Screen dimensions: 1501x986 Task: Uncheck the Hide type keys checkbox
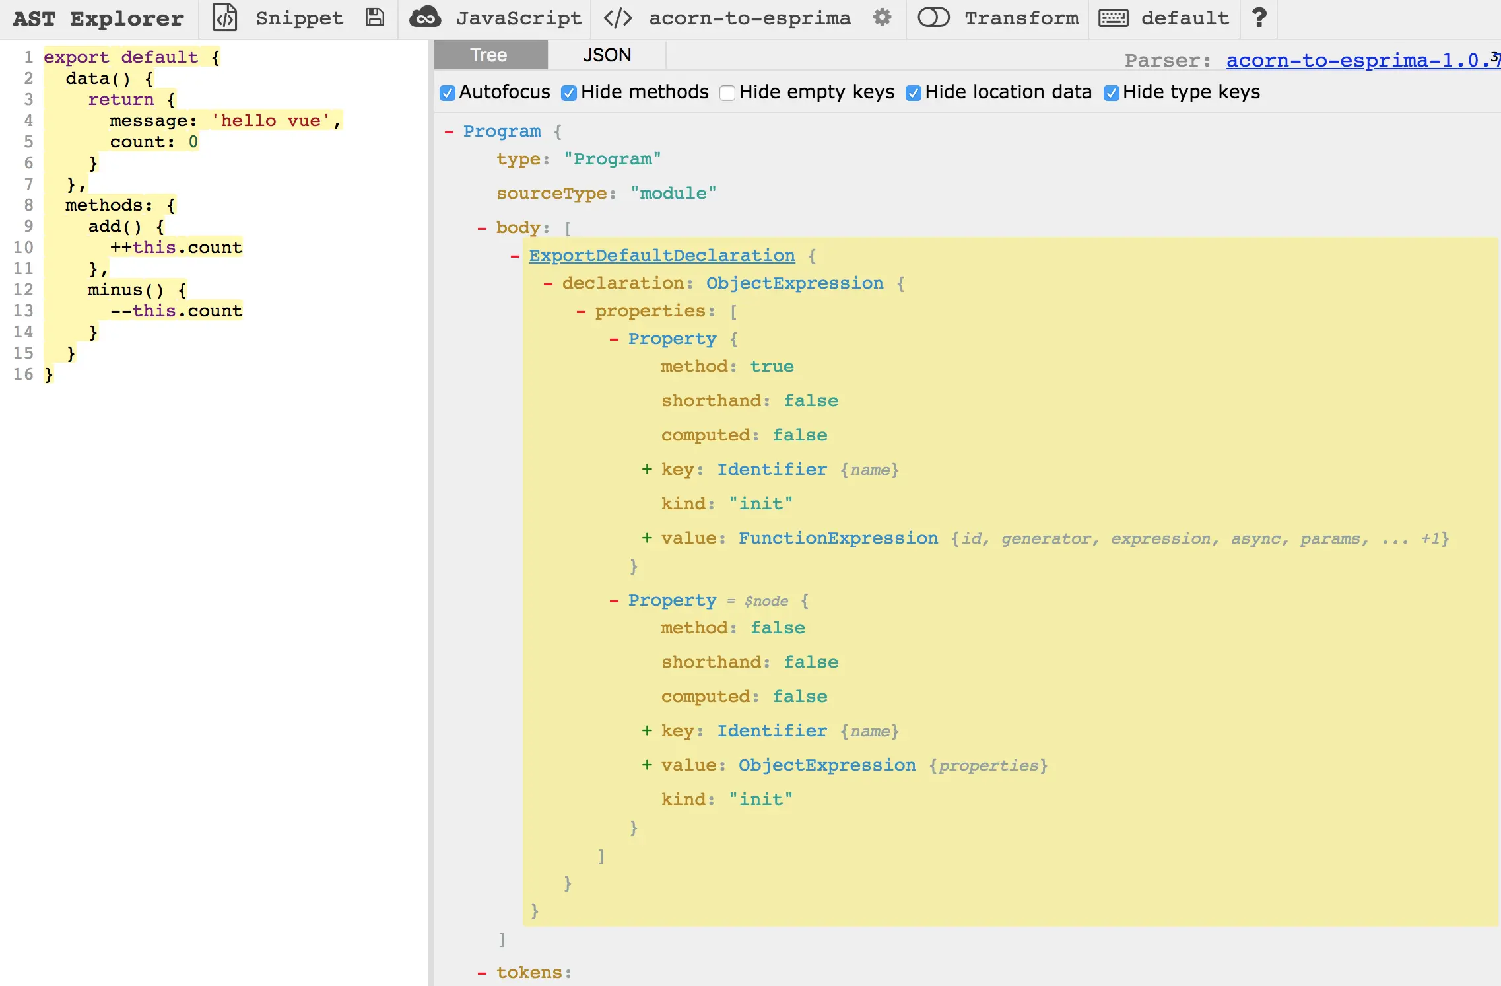click(1112, 93)
